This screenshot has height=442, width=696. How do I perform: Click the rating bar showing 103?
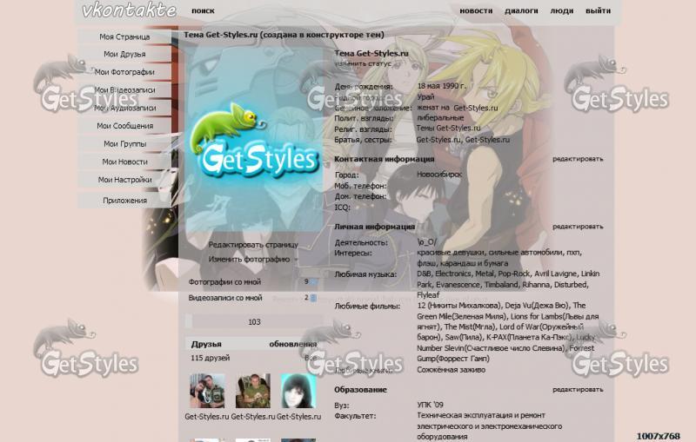pyautogui.click(x=254, y=321)
